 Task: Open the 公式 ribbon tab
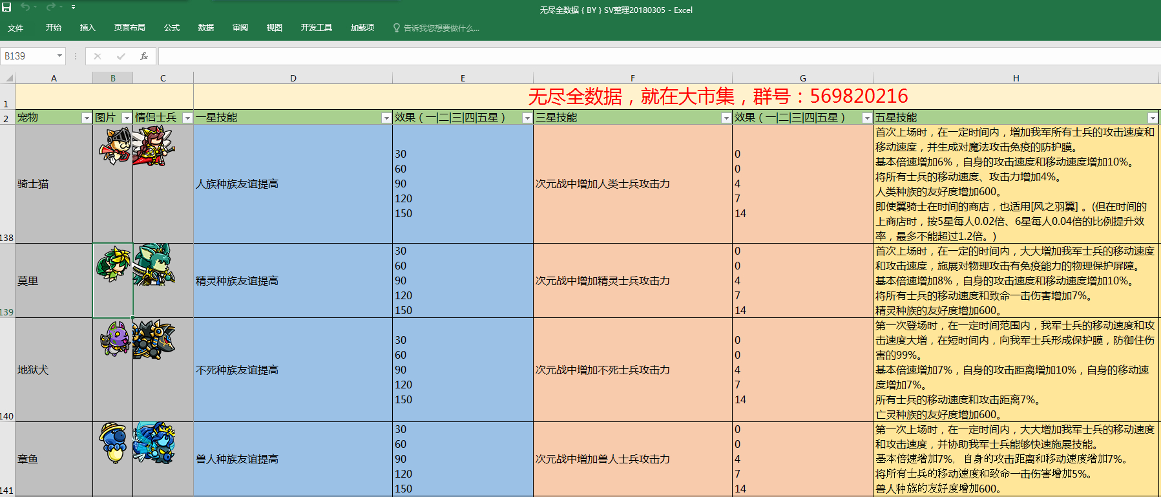pos(172,28)
